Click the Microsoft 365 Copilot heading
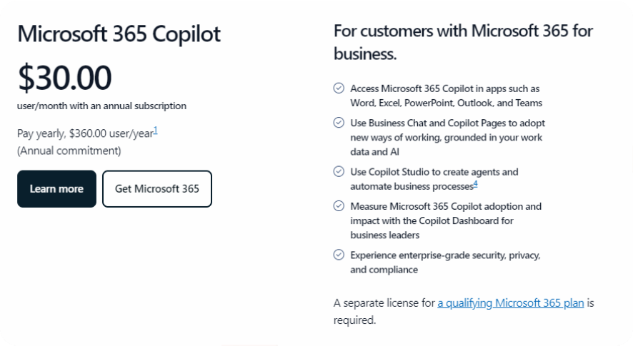Screen dimensions: 633x346 119,34
